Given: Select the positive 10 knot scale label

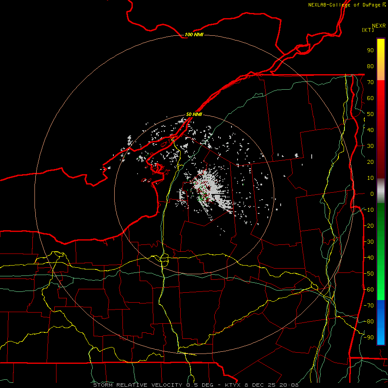Looking at the screenshot, I should (x=370, y=178).
